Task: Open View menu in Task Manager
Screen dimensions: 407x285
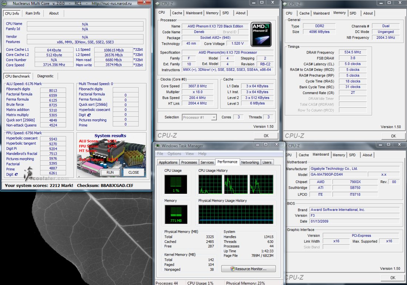Action: click(189, 154)
